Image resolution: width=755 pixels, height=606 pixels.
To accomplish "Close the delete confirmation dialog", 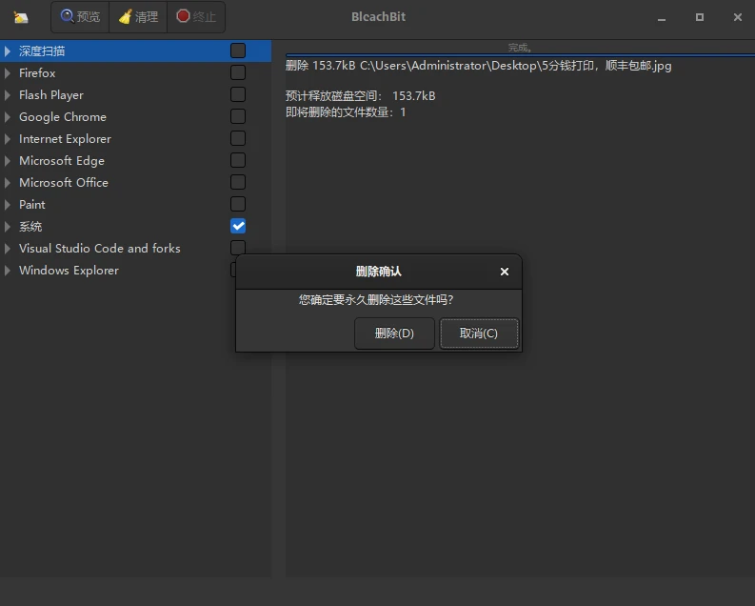I will click(x=505, y=272).
